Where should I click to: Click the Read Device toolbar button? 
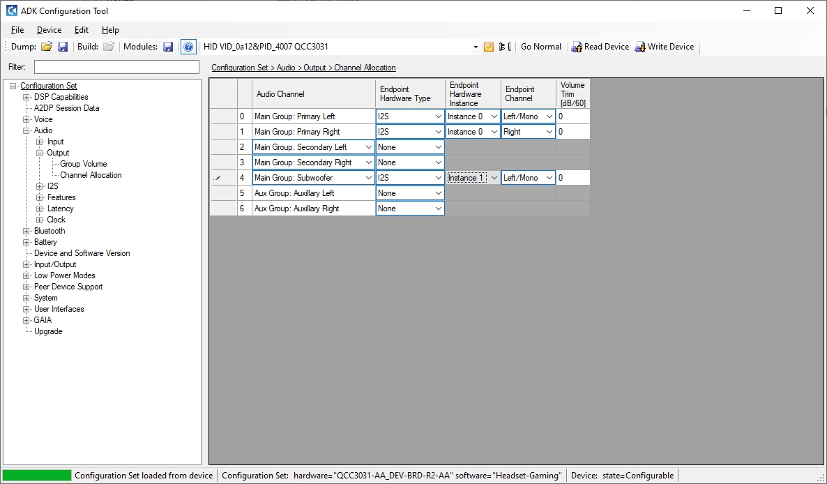tap(600, 47)
